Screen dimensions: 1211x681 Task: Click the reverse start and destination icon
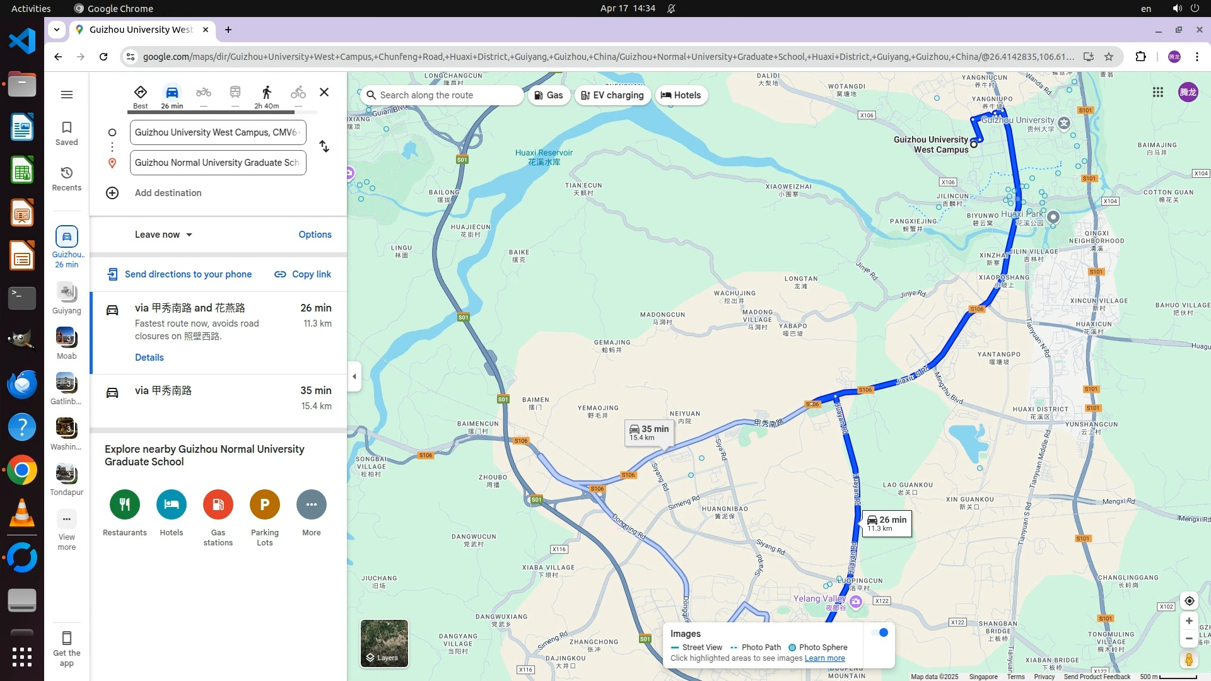coord(324,146)
